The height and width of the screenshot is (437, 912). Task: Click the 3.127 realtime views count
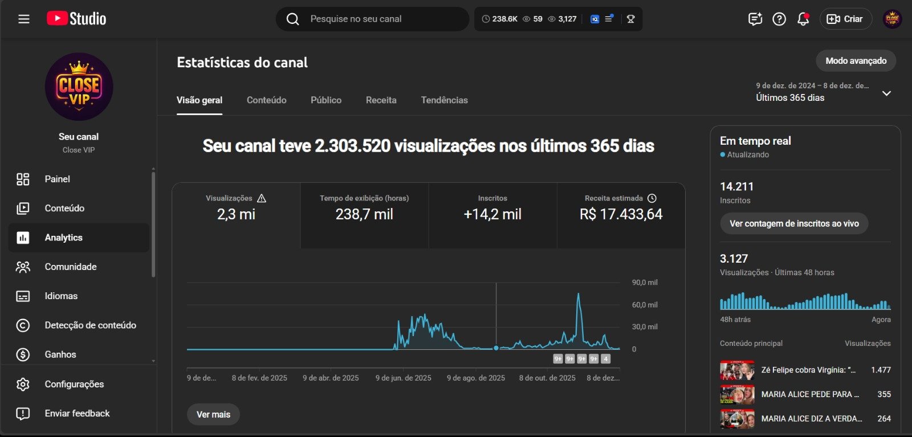(x=734, y=259)
